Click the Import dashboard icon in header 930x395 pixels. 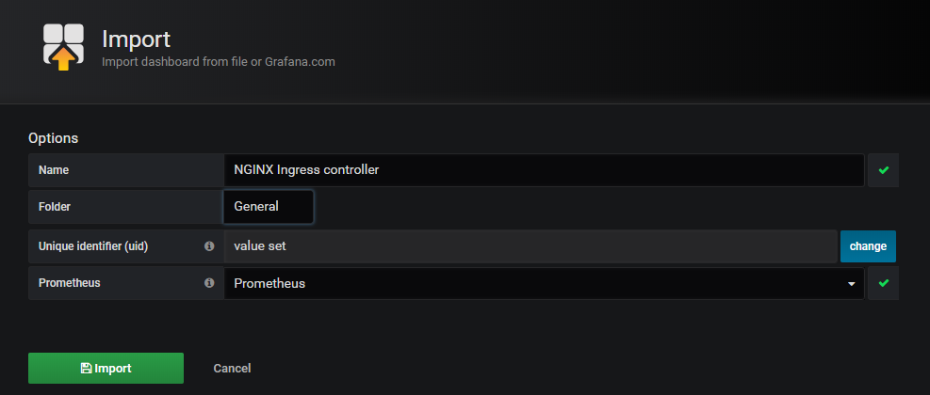pos(63,47)
